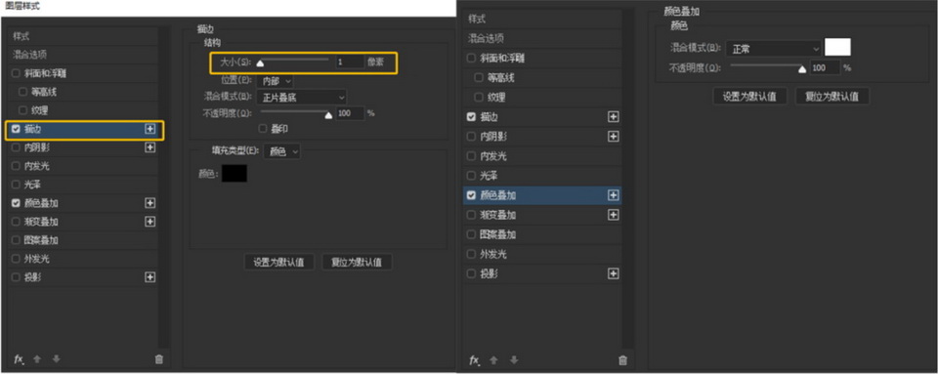
Task: Enable 等高线 checkbox in Color Overlay dialog
Action: tap(479, 78)
